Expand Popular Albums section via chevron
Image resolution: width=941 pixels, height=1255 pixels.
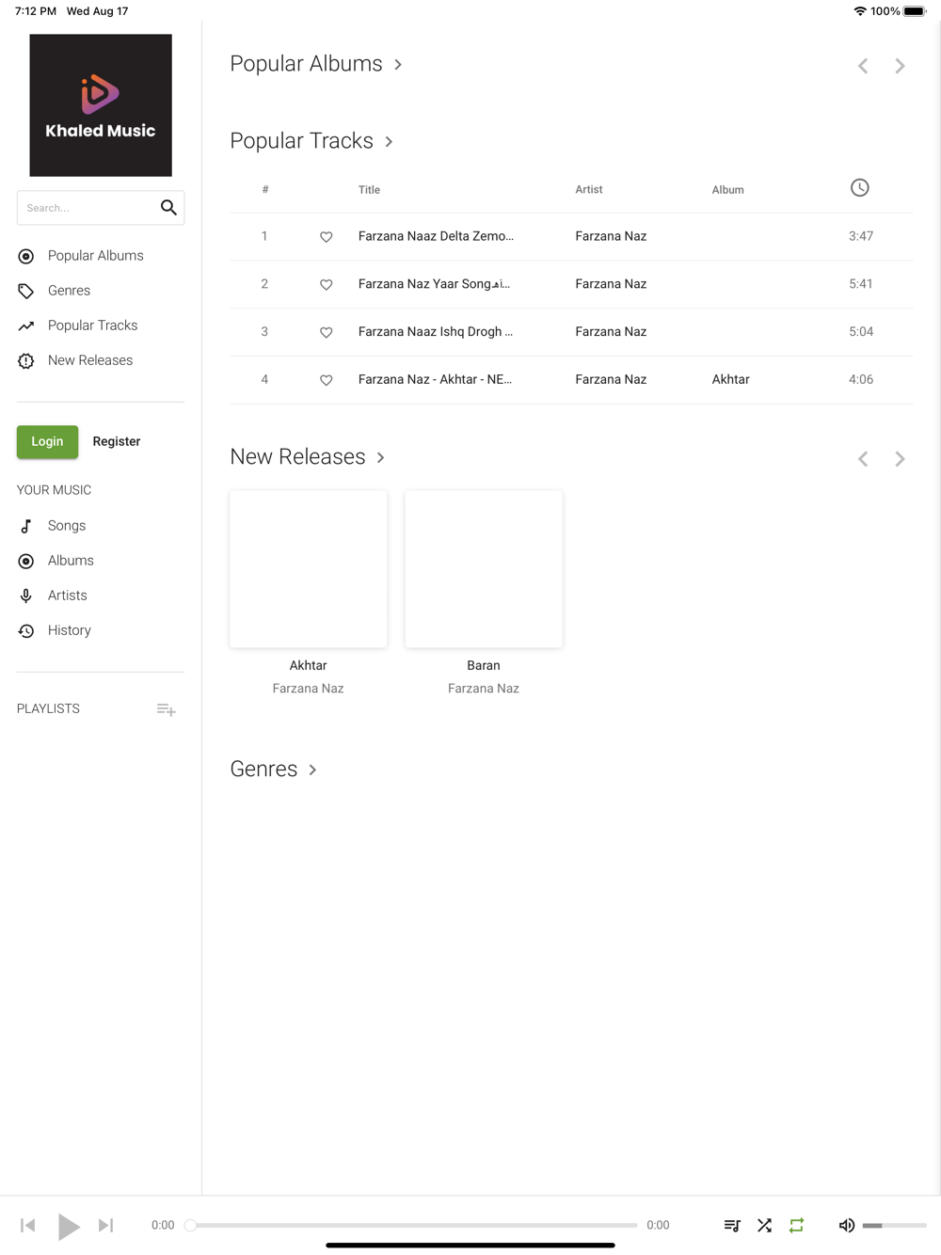(398, 65)
